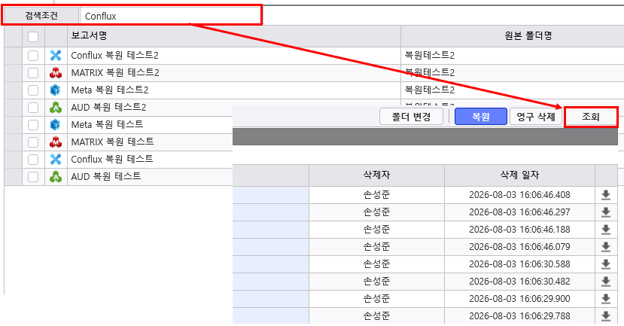
Task: Click the 영구 삭제 button
Action: [536, 117]
